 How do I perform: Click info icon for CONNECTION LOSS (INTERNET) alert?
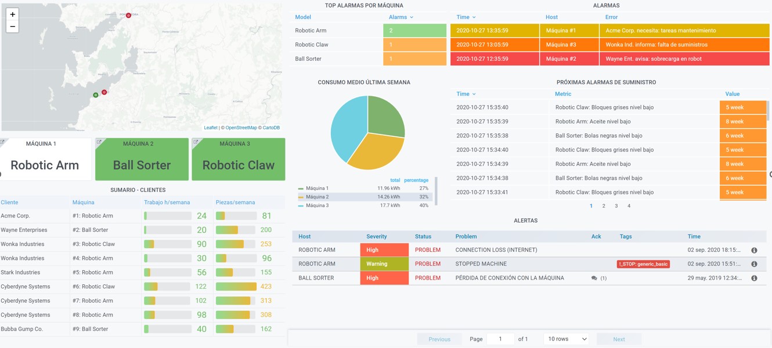pyautogui.click(x=754, y=250)
